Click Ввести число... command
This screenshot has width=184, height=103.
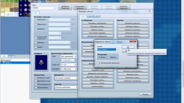98,30
